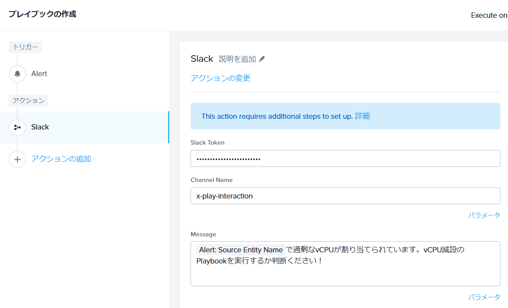Click the 説明を追加 text
This screenshot has height=308, width=508.
[x=237, y=59]
